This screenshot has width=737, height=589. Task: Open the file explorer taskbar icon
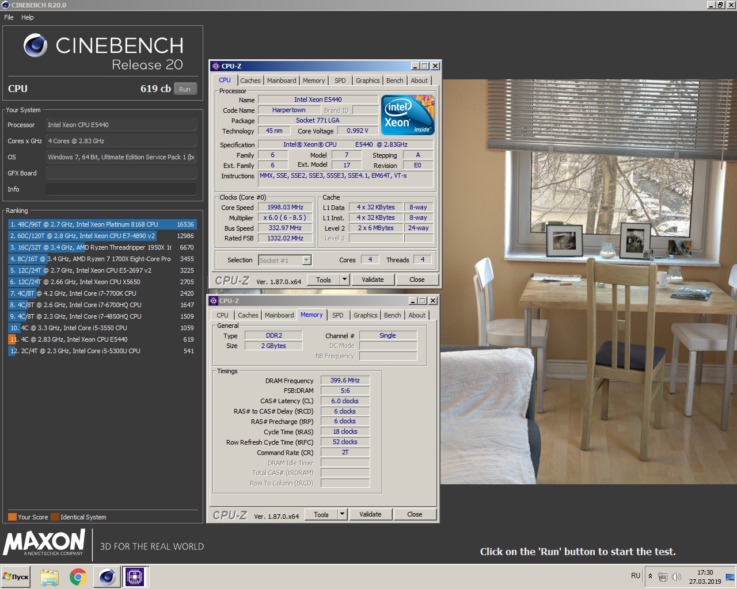(x=50, y=577)
